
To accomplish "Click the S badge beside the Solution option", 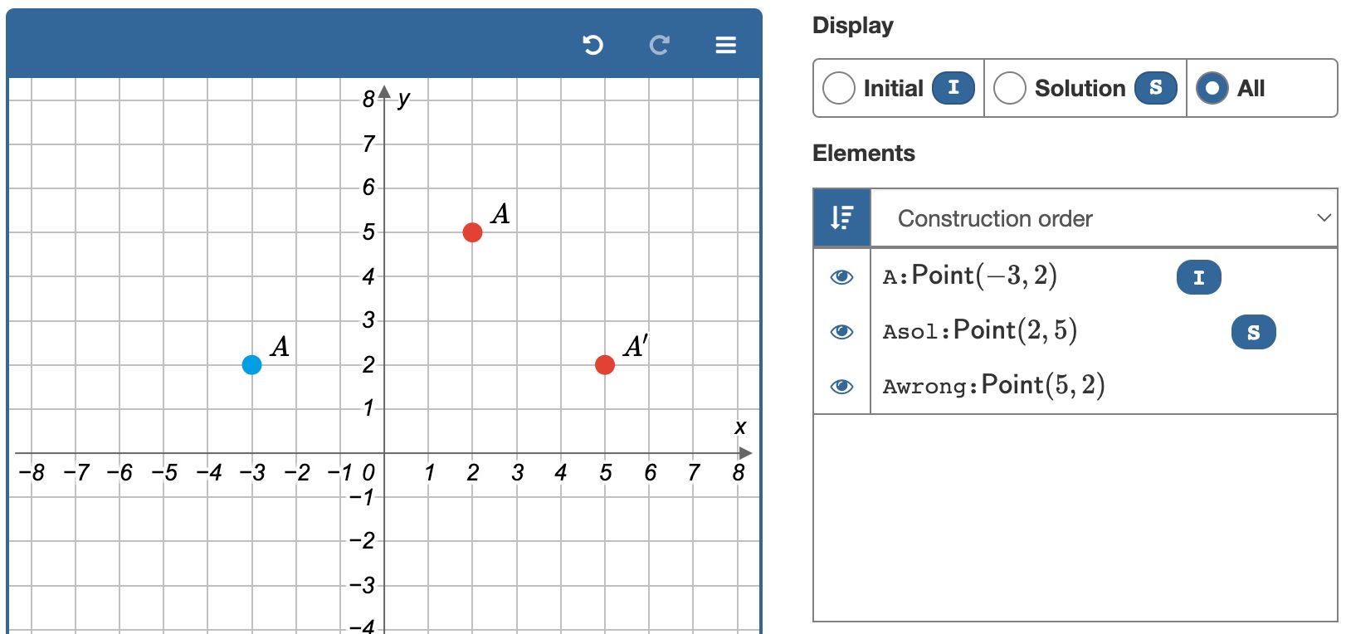I will click(1156, 87).
